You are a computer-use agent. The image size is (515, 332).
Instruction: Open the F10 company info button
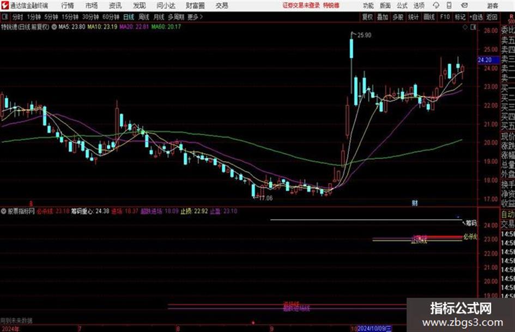(445, 17)
